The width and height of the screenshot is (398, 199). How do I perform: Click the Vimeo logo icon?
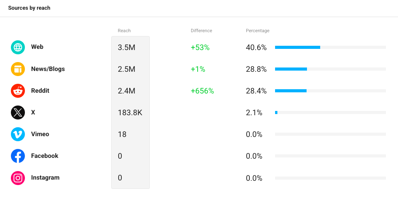pyautogui.click(x=18, y=134)
